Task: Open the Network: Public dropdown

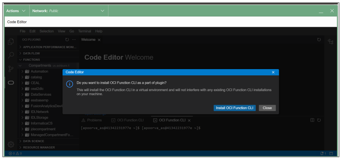Action: tap(69, 11)
